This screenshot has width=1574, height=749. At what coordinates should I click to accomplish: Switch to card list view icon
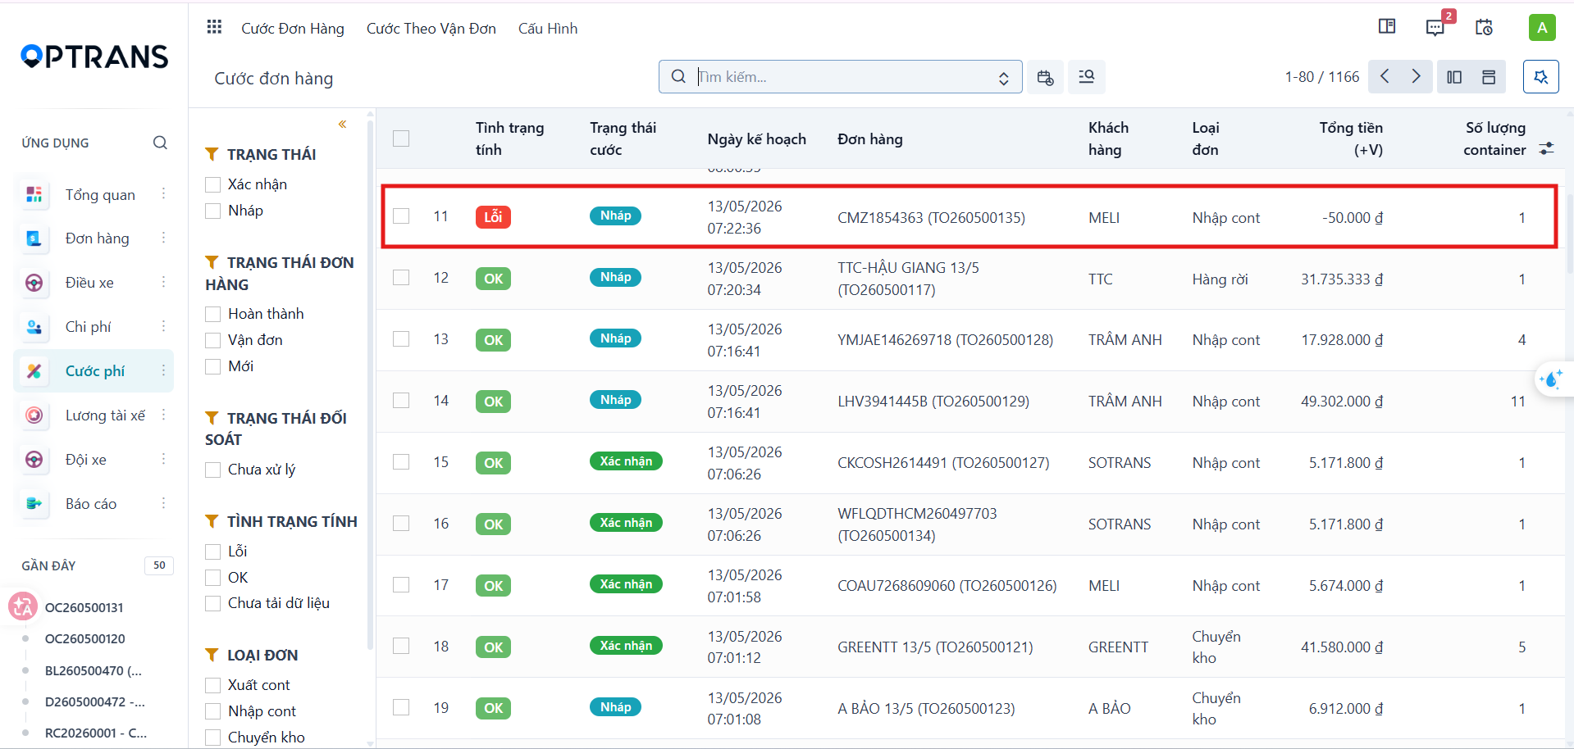(1489, 77)
